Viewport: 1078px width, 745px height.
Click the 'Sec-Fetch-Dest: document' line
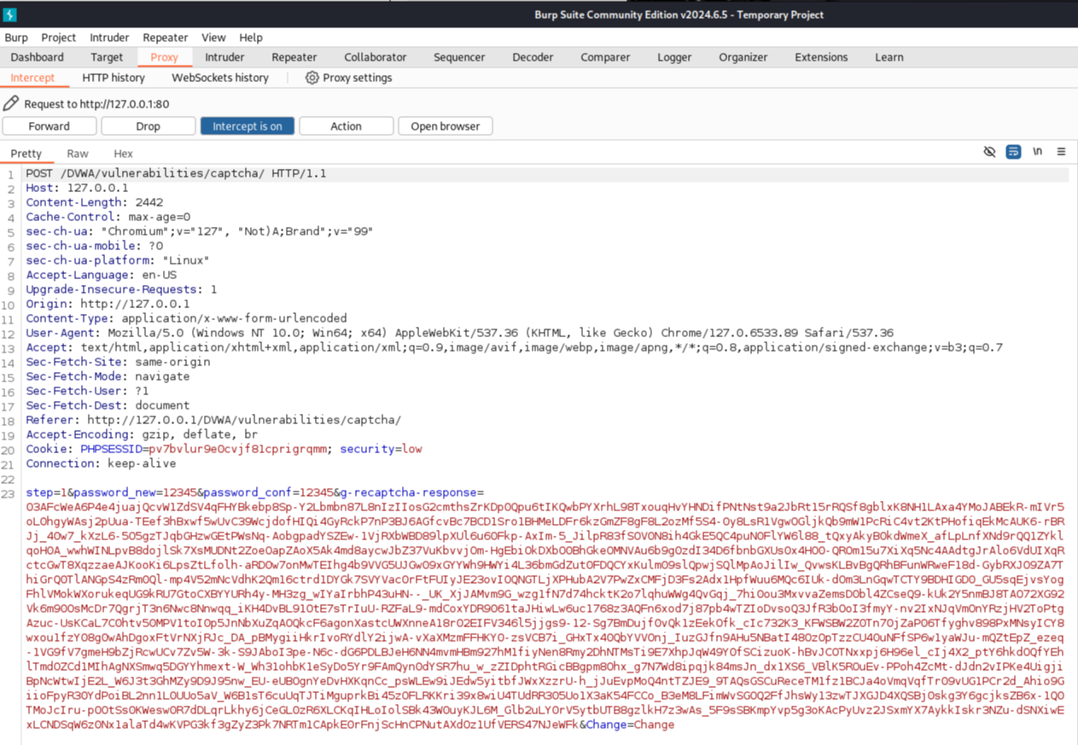[x=108, y=406]
